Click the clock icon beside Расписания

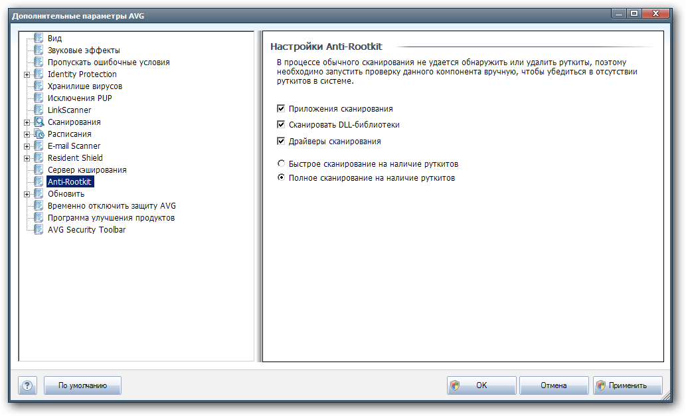tap(39, 134)
